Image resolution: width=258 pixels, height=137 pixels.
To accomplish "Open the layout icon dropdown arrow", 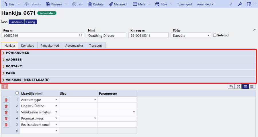I will tap(255, 4).
